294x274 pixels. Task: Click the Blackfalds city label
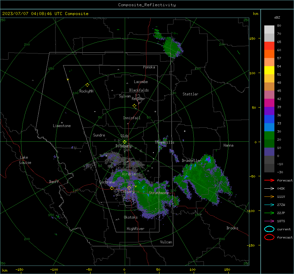(x=139, y=90)
